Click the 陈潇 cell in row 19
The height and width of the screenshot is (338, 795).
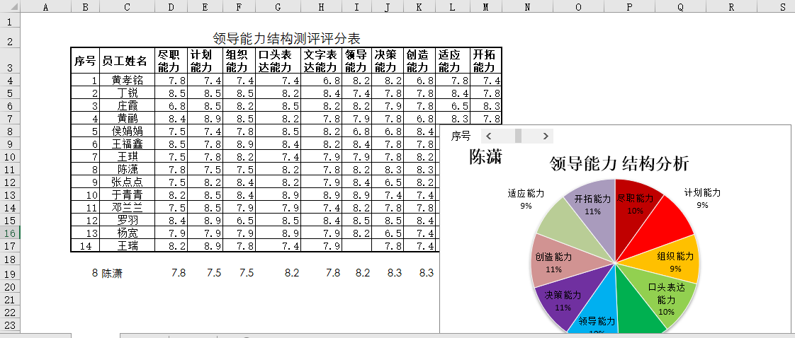point(112,274)
